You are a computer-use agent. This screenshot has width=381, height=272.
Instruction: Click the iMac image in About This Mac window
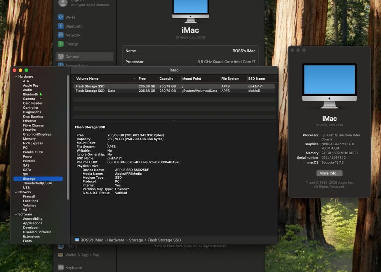click(x=329, y=85)
